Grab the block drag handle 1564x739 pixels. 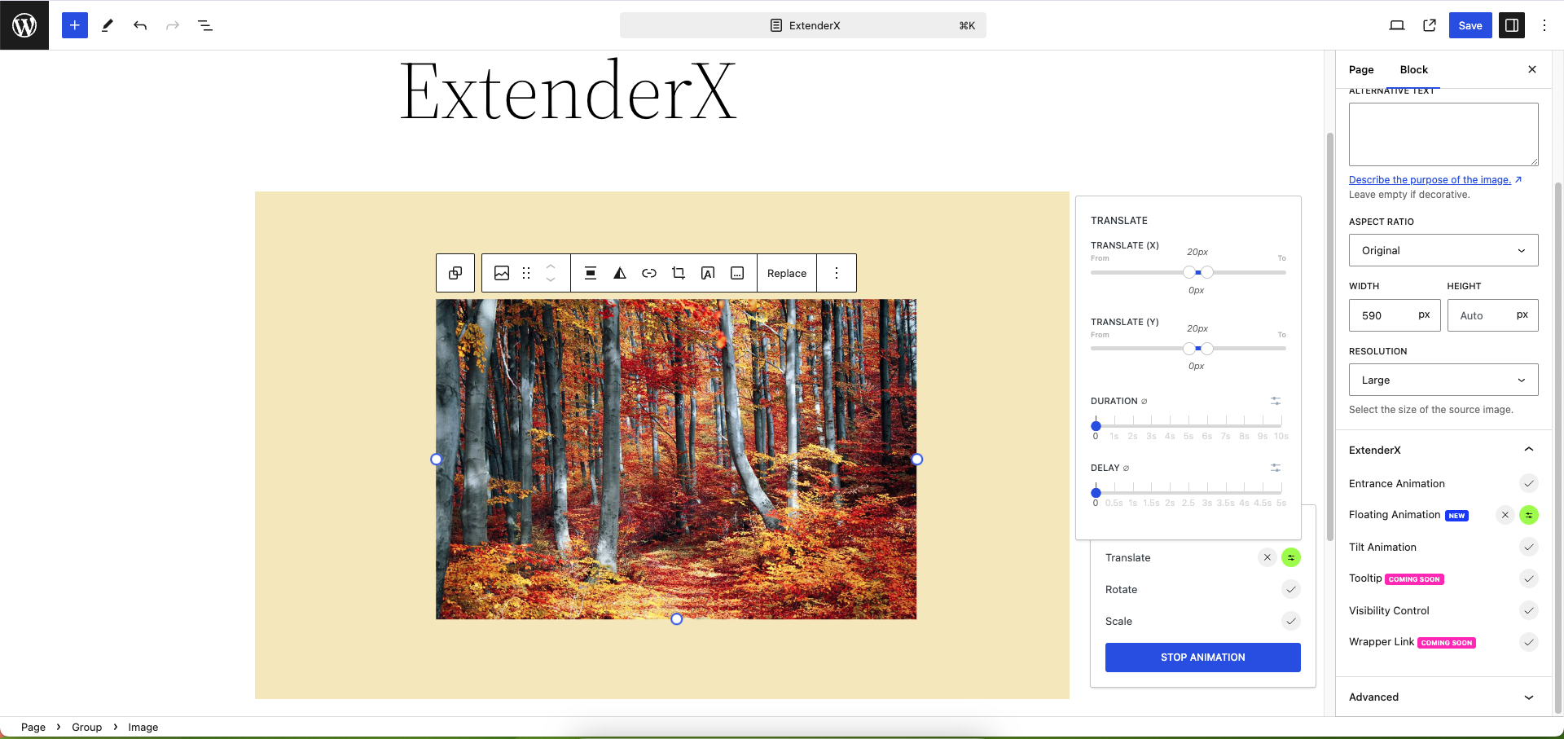(x=526, y=273)
